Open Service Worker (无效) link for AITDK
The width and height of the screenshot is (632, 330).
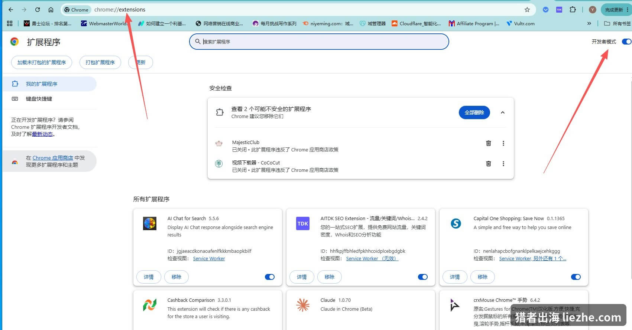point(372,258)
